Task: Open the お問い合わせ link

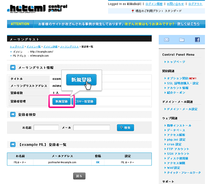Action: [x=175, y=4]
